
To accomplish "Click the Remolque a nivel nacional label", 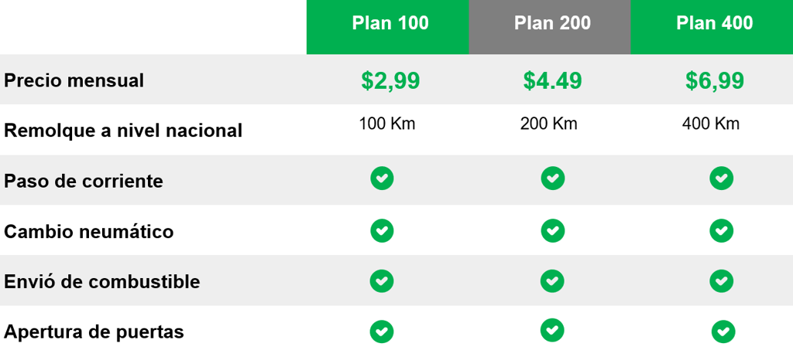I will coord(123,131).
